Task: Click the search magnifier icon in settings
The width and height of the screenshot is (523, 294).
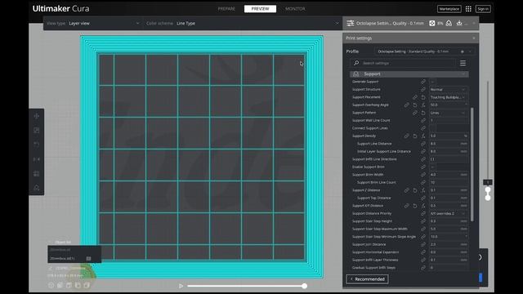Action: point(356,63)
